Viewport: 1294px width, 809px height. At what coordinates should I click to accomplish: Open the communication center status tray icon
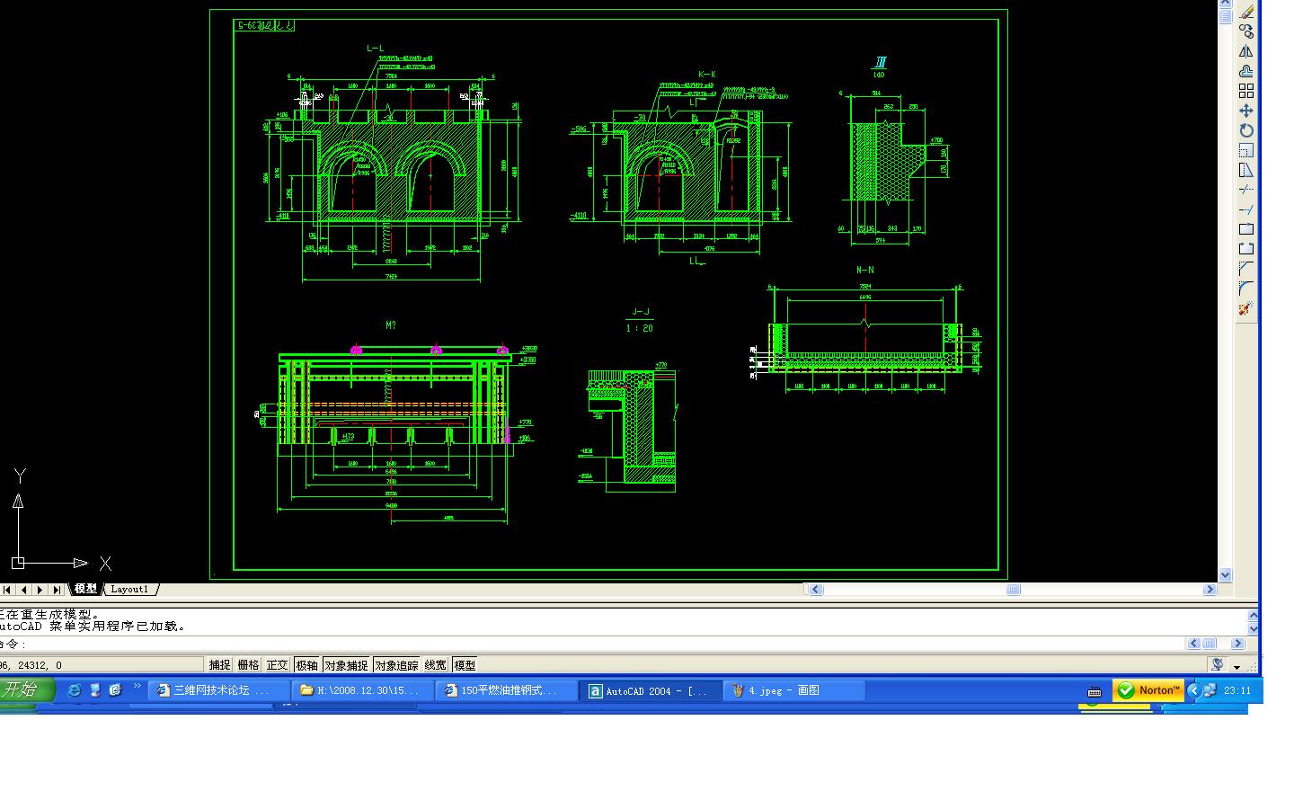pyautogui.click(x=1217, y=664)
